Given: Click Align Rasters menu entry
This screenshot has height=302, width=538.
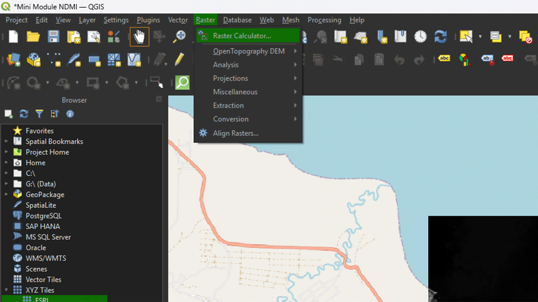Looking at the screenshot, I should 236,133.
